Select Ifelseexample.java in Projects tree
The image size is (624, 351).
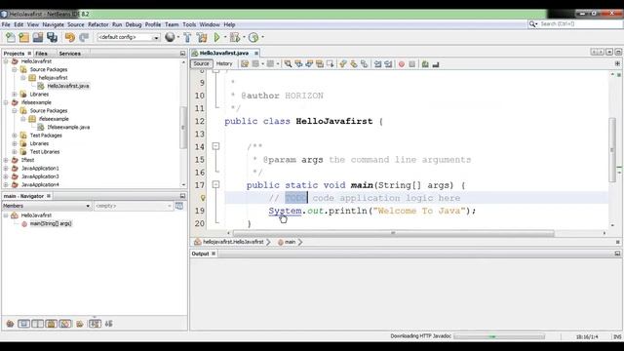pyautogui.click(x=68, y=128)
